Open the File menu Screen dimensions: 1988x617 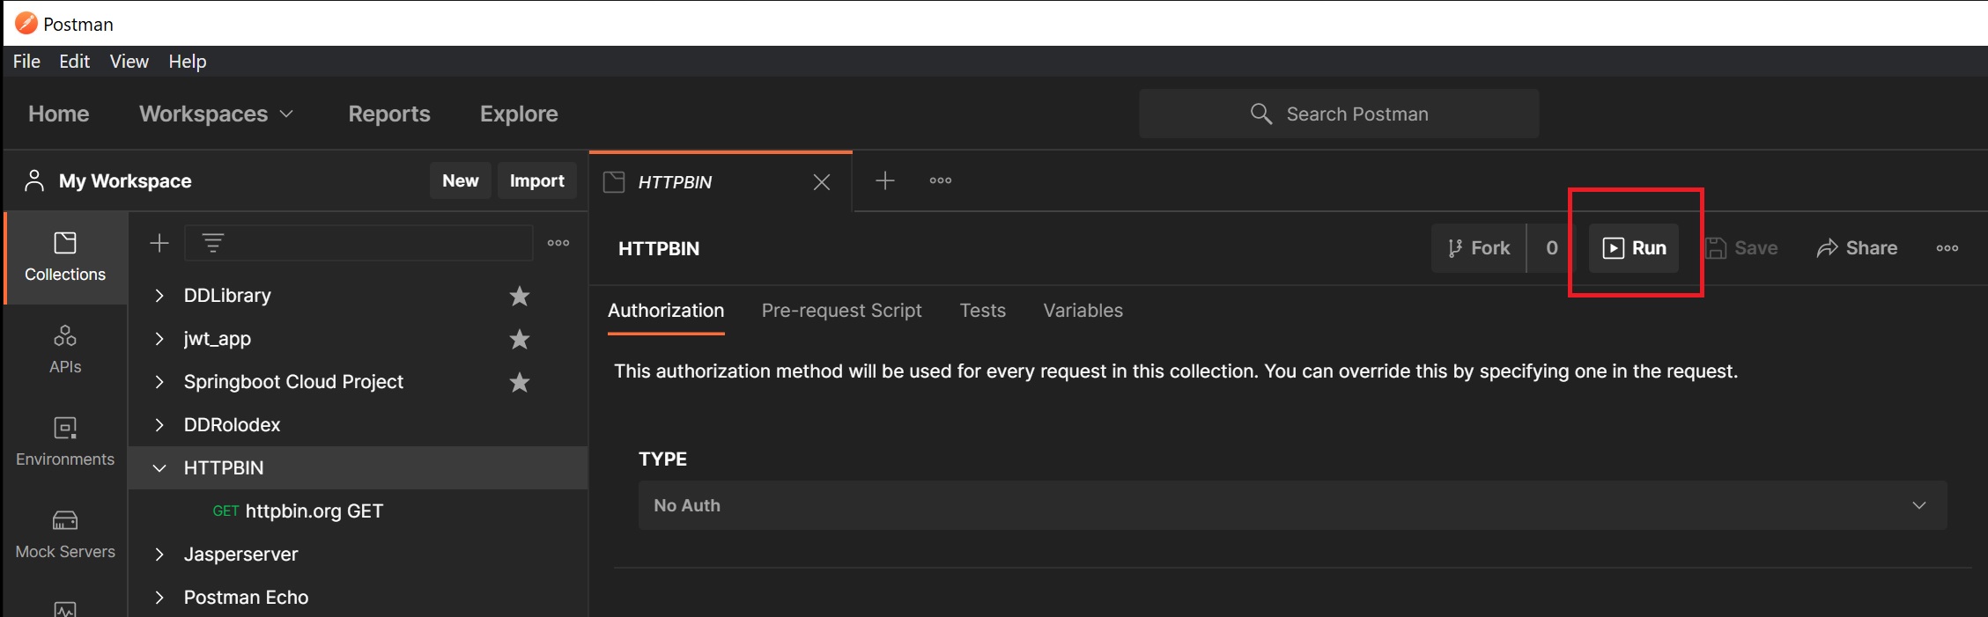pos(26,62)
